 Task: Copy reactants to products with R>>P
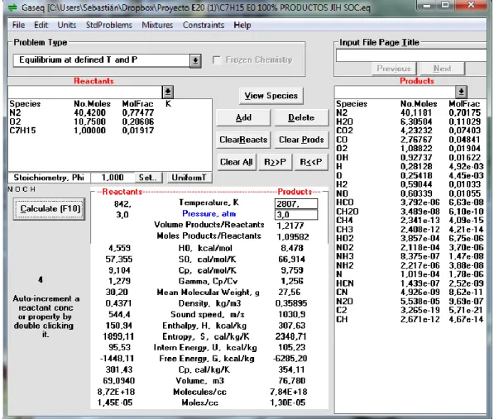[x=275, y=162]
